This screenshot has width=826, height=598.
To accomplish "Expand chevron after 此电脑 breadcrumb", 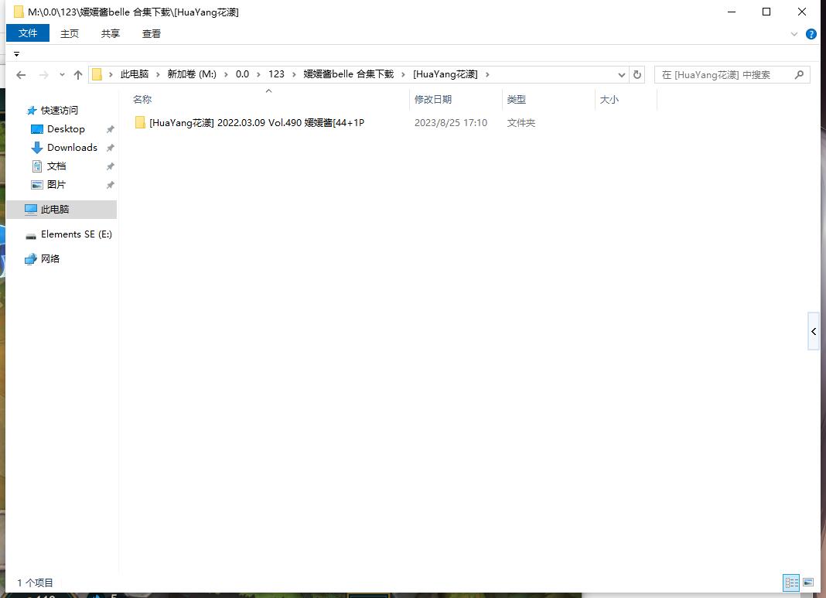I will (158, 75).
